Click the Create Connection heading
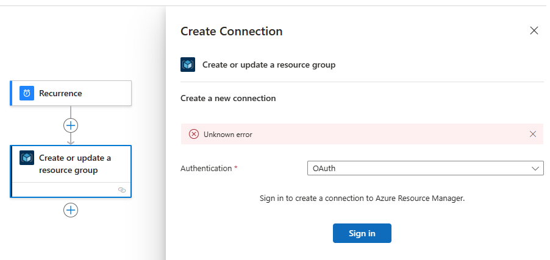The height and width of the screenshot is (260, 550). click(x=232, y=32)
